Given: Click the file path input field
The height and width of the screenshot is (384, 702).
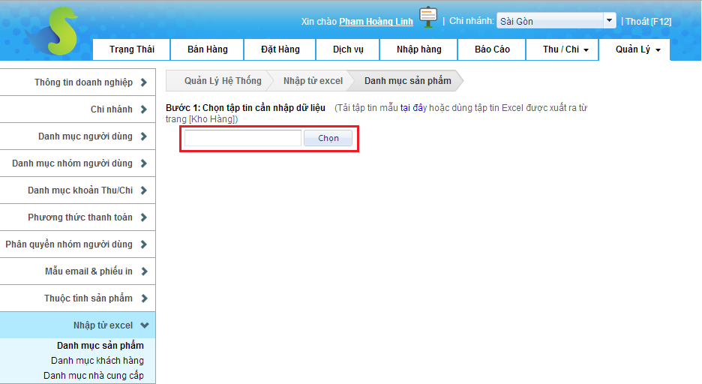Looking at the screenshot, I should 242,138.
